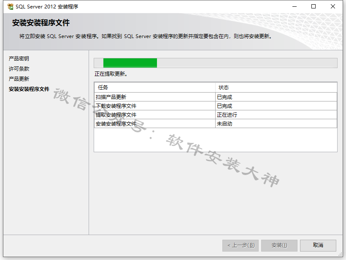
Task: Select the 安装安装程序文件 step in sidebar
Action: (29, 89)
